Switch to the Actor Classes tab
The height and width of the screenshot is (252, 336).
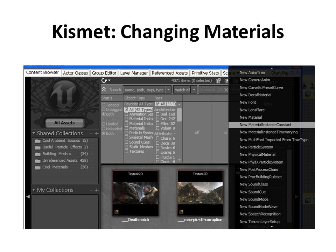click(x=76, y=73)
